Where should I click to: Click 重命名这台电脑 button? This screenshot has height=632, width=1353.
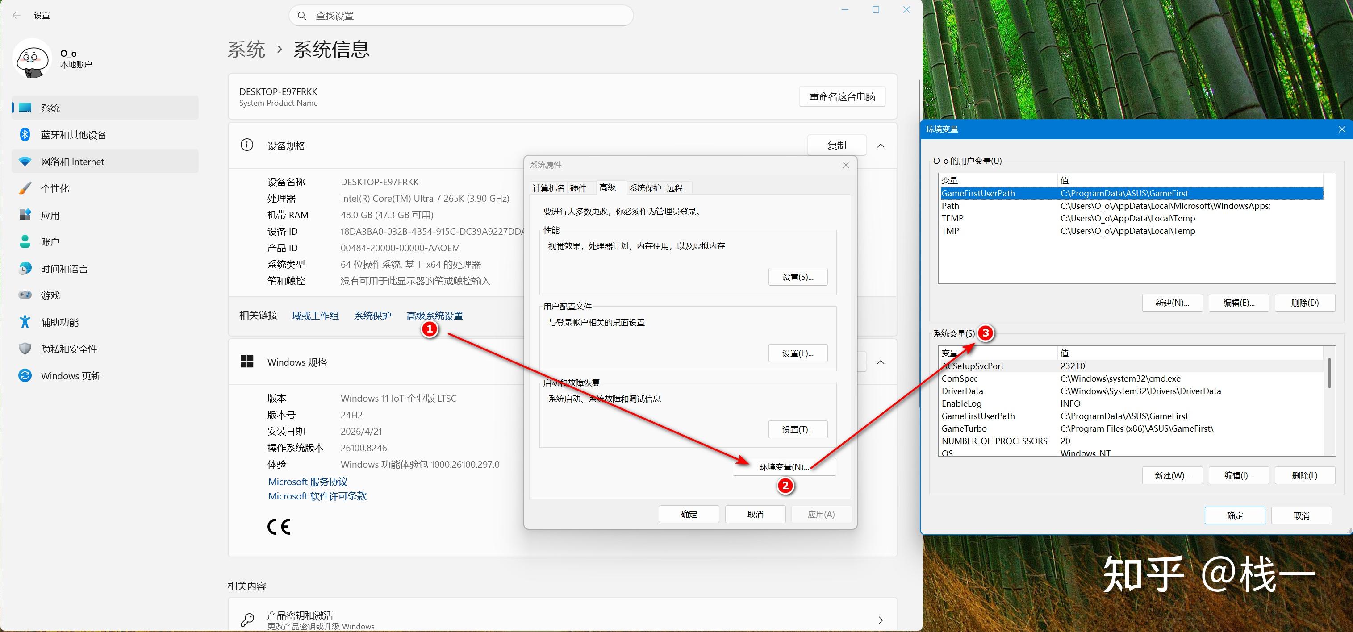coord(842,96)
